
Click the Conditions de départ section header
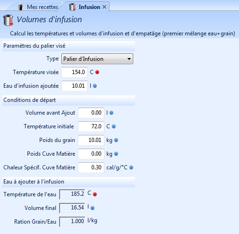click(68, 100)
